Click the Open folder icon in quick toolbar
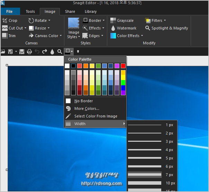This screenshot has height=192, width=209. (x=3, y=51)
